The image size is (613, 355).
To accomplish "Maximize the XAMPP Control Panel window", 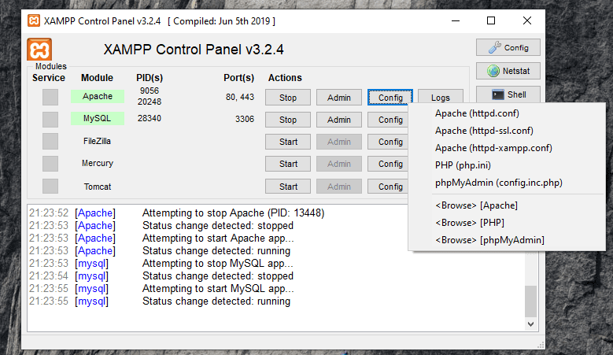I will click(491, 20).
